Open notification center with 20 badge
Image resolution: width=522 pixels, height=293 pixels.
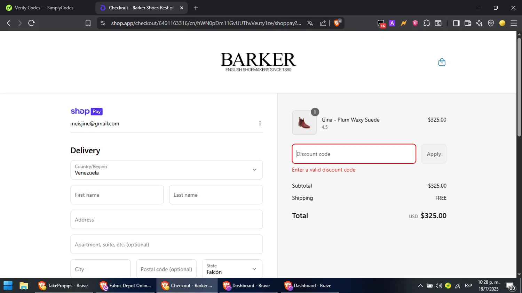click(x=511, y=286)
